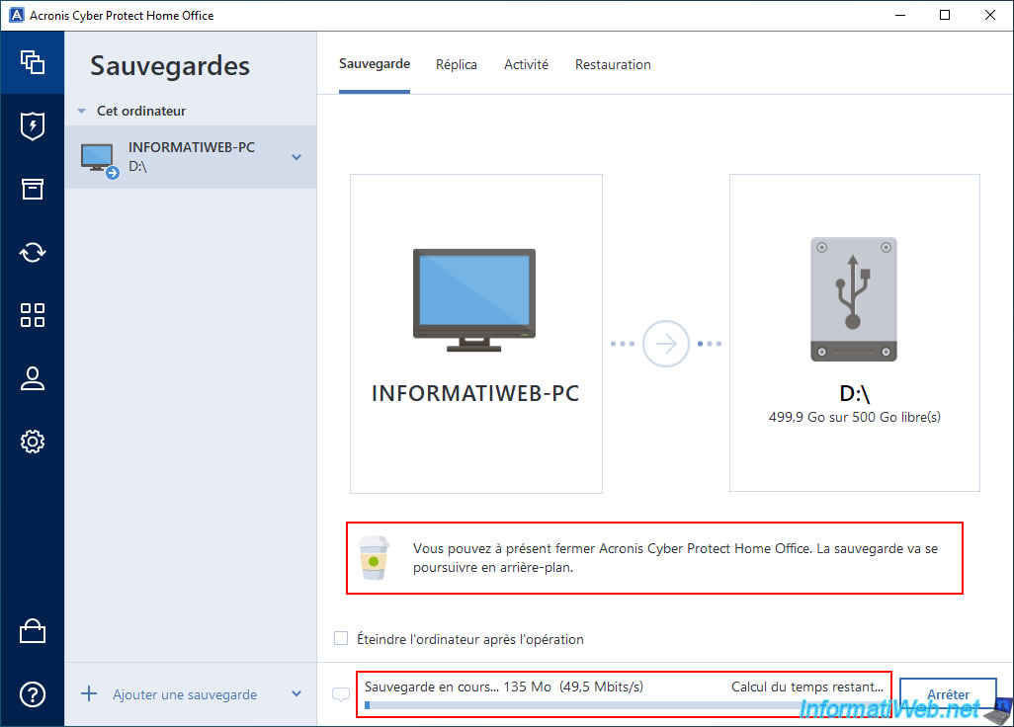Open the Tools grid section
Image resolution: width=1014 pixels, height=727 pixels.
click(33, 315)
